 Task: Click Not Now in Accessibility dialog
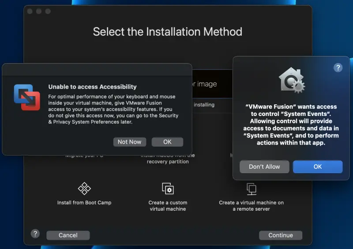[130, 142]
